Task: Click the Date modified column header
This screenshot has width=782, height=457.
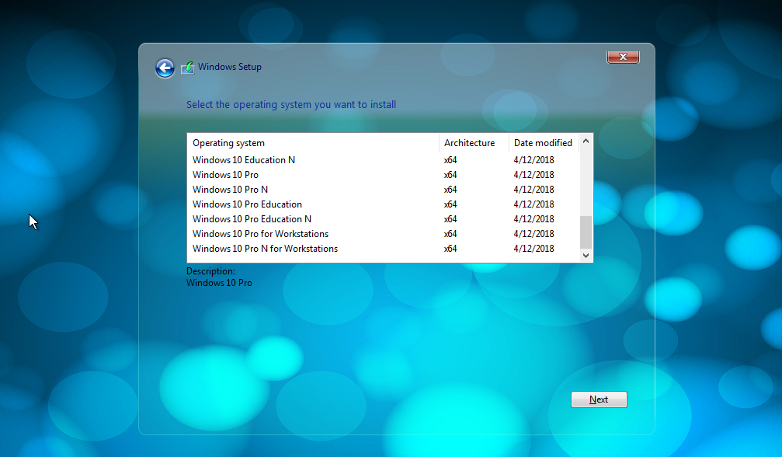Action: click(x=543, y=143)
